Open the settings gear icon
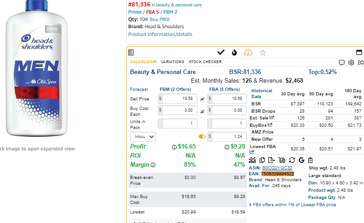This screenshot has height=223, width=364. pyautogui.click(x=351, y=63)
